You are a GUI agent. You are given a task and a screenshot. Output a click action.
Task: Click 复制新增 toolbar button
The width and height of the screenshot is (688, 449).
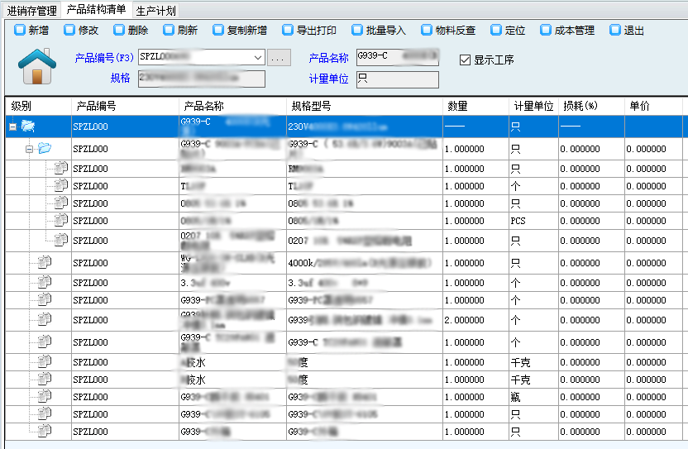240,31
